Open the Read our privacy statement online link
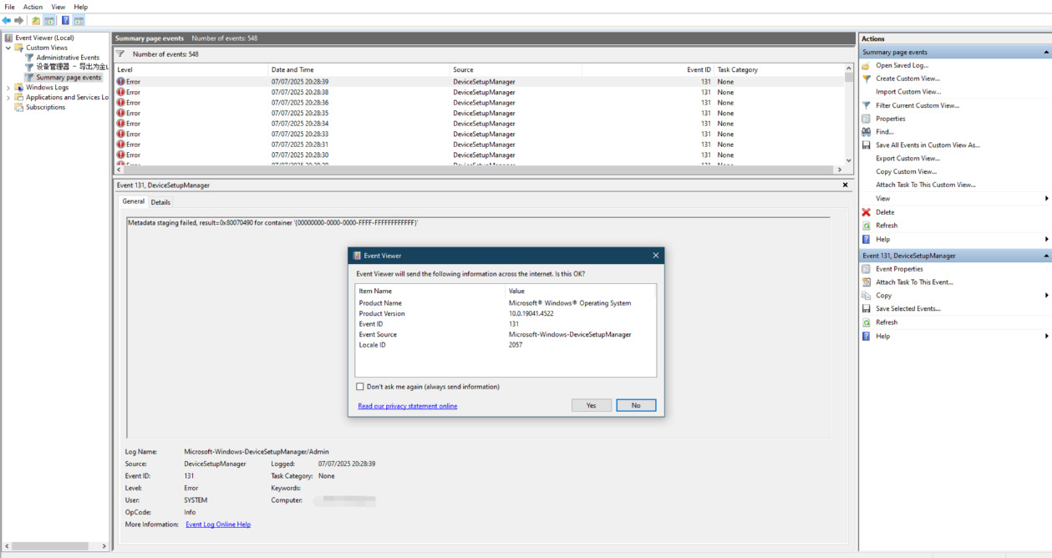 (x=408, y=406)
